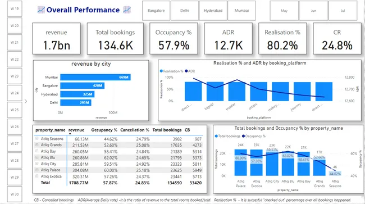
Task: Select the Atliq Palace bookings bar
Action: (x=240, y=162)
